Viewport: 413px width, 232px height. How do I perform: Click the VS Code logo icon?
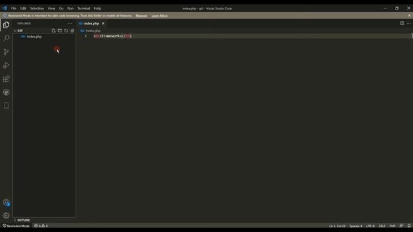[5, 8]
